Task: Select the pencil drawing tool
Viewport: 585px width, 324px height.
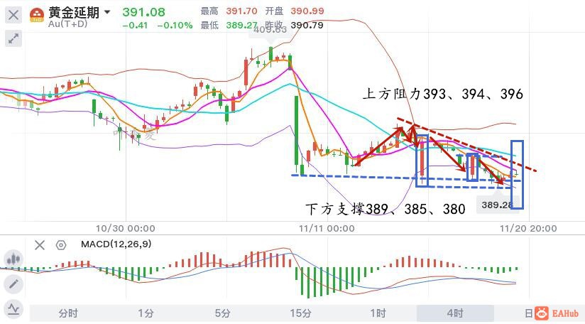Action: [x=13, y=284]
